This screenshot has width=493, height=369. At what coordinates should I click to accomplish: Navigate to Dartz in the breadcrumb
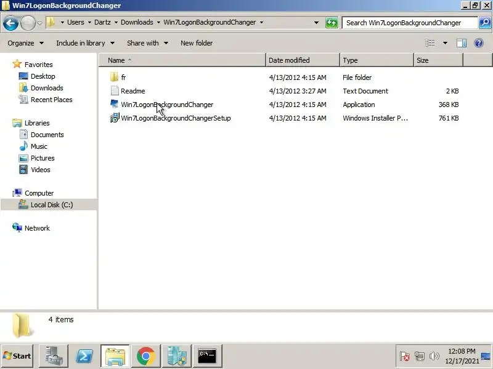pyautogui.click(x=102, y=22)
